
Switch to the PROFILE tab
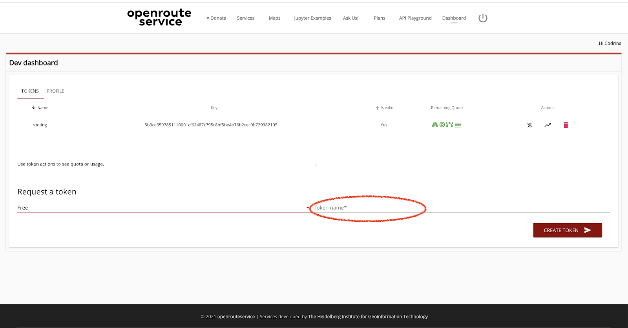pyautogui.click(x=55, y=91)
